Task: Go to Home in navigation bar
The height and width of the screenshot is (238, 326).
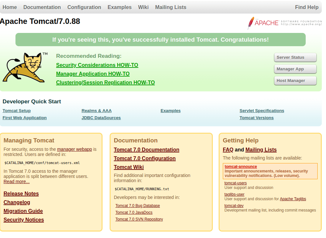Action: (10, 7)
